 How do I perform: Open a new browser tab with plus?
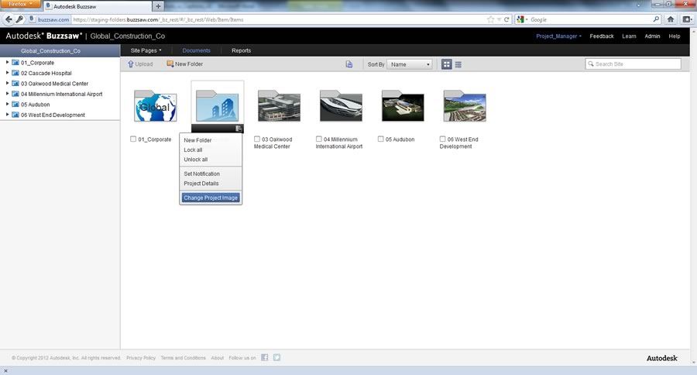point(158,6)
